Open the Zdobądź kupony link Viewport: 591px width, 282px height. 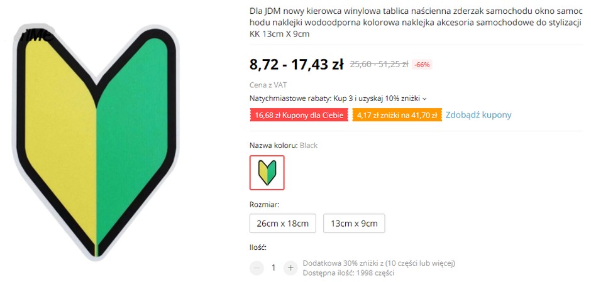(478, 115)
